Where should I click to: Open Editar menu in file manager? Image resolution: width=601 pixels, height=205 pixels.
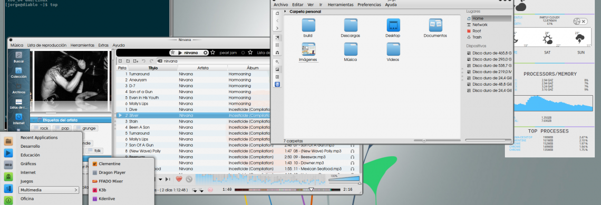tap(297, 5)
